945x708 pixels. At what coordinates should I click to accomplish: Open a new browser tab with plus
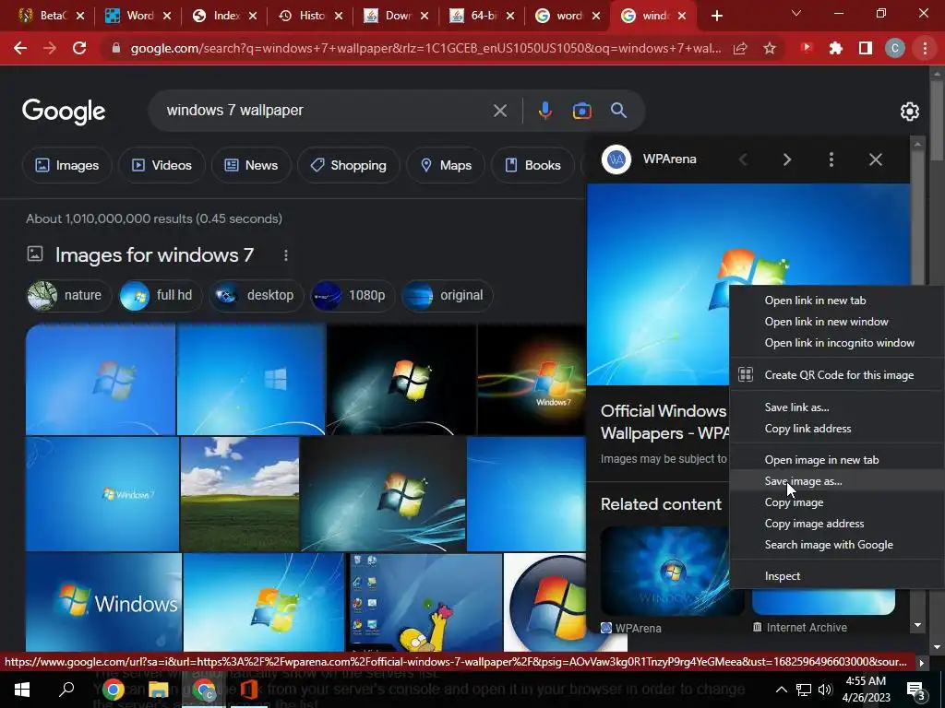click(716, 16)
